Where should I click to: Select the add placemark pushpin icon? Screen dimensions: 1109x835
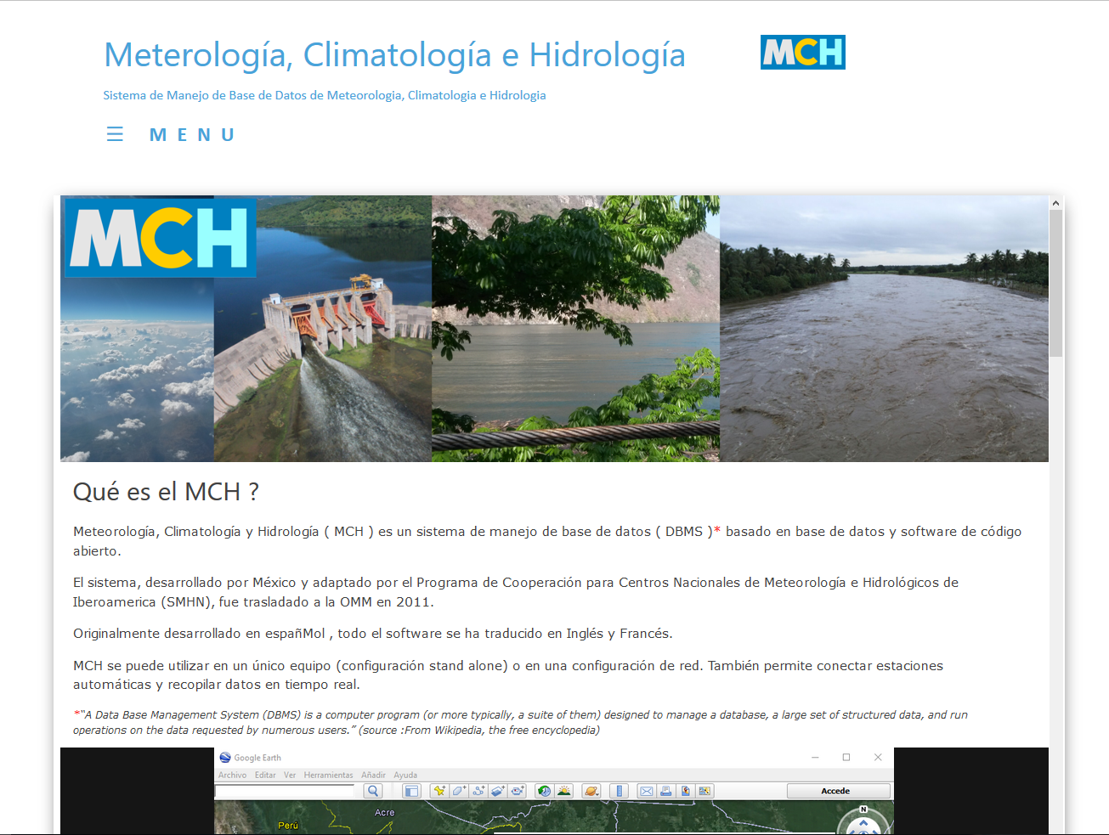pos(439,791)
